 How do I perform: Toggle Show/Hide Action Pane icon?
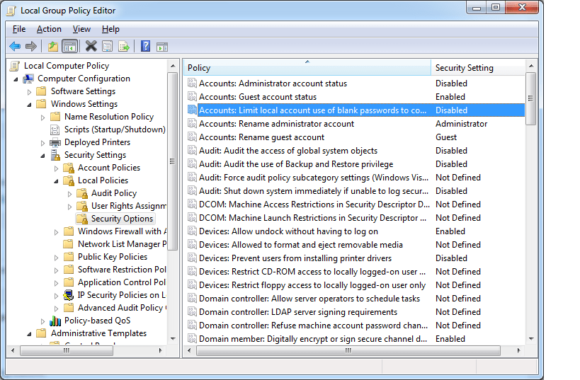tap(162, 47)
